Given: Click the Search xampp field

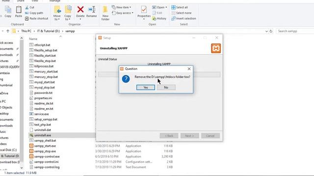Looking at the screenshot, I should tap(295, 31).
